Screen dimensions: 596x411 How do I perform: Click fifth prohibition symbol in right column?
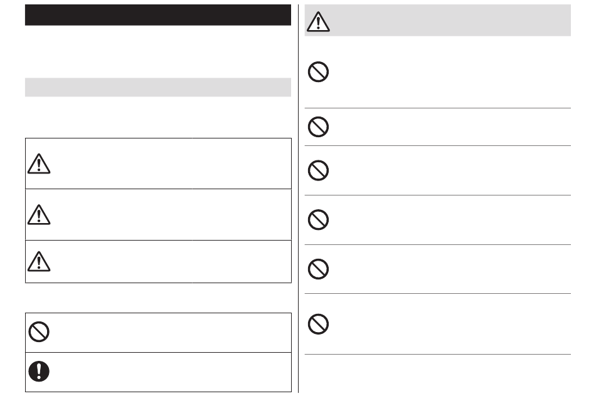click(318, 269)
